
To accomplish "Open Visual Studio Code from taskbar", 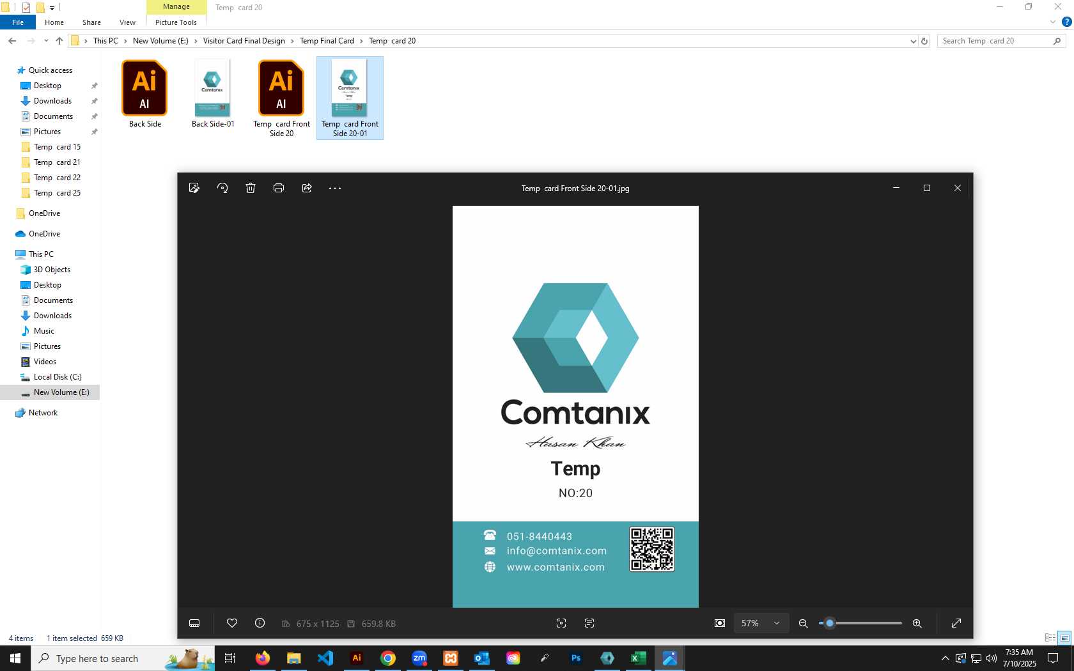I will pos(325,658).
